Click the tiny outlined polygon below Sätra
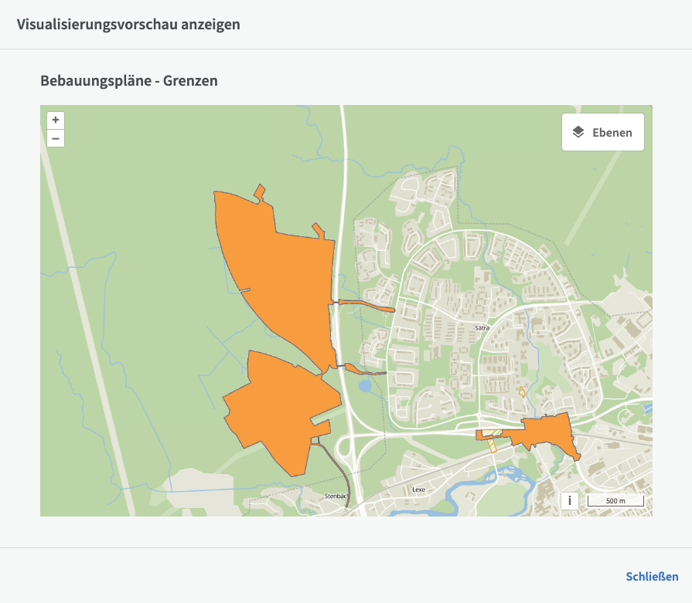Screen dimensions: 692x603 click(x=523, y=392)
